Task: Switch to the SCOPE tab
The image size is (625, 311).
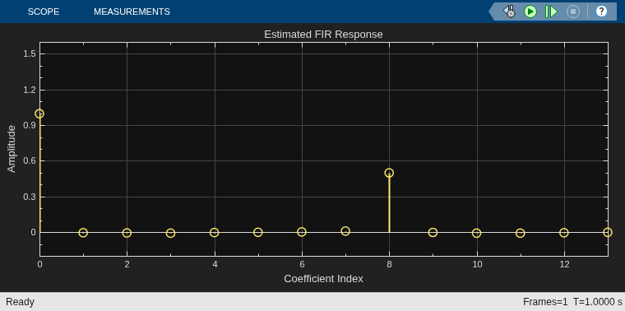Action: click(x=44, y=12)
